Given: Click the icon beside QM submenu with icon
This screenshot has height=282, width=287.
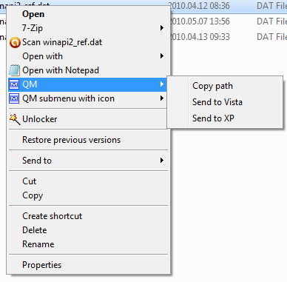Looking at the screenshot, I should pos(14,98).
